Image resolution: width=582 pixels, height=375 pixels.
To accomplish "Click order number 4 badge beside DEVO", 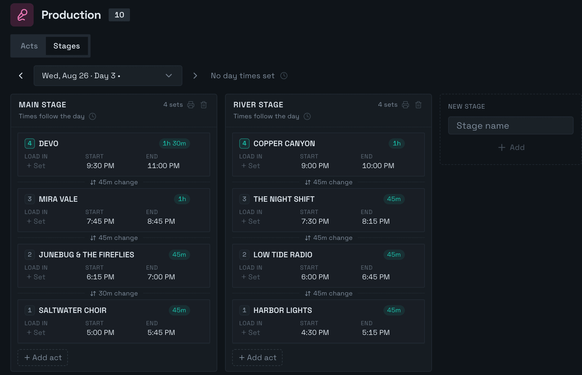I will tap(30, 144).
